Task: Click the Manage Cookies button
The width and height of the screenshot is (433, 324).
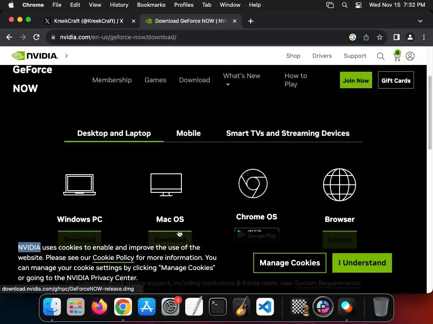Action: [x=290, y=263]
